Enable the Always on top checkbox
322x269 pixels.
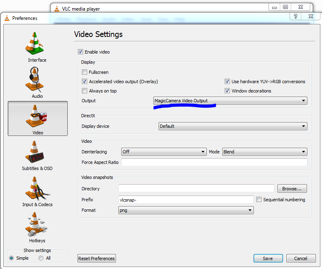point(84,90)
